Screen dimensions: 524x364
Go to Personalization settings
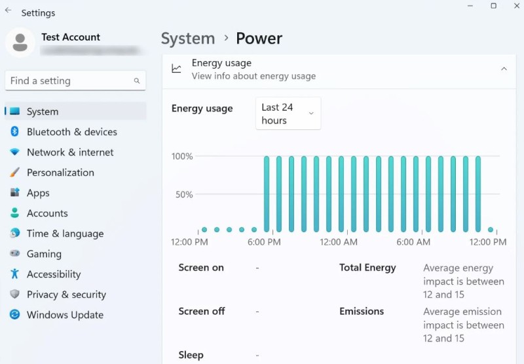(75, 172)
